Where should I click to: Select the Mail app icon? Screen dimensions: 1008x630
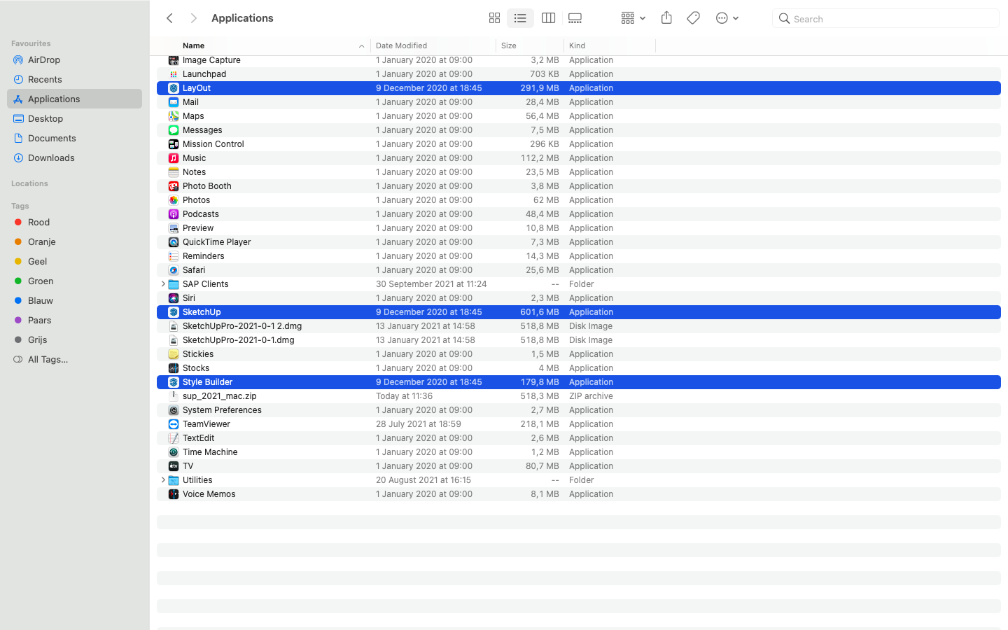(174, 102)
